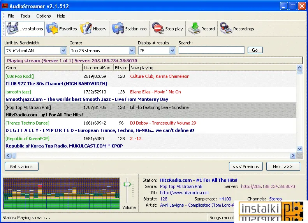Click the [Trance Techno Dance] genre tag

pyautogui.click(x=28, y=123)
